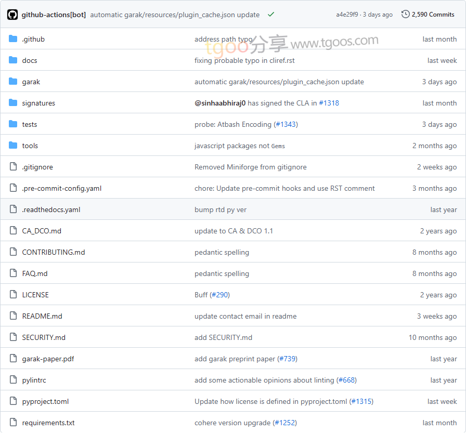This screenshot has width=466, height=433.
Task: Open the tests folder name
Action: pos(30,124)
